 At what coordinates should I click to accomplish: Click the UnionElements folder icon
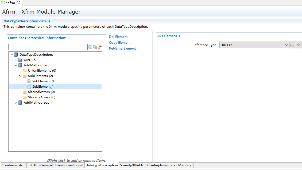(x=25, y=71)
